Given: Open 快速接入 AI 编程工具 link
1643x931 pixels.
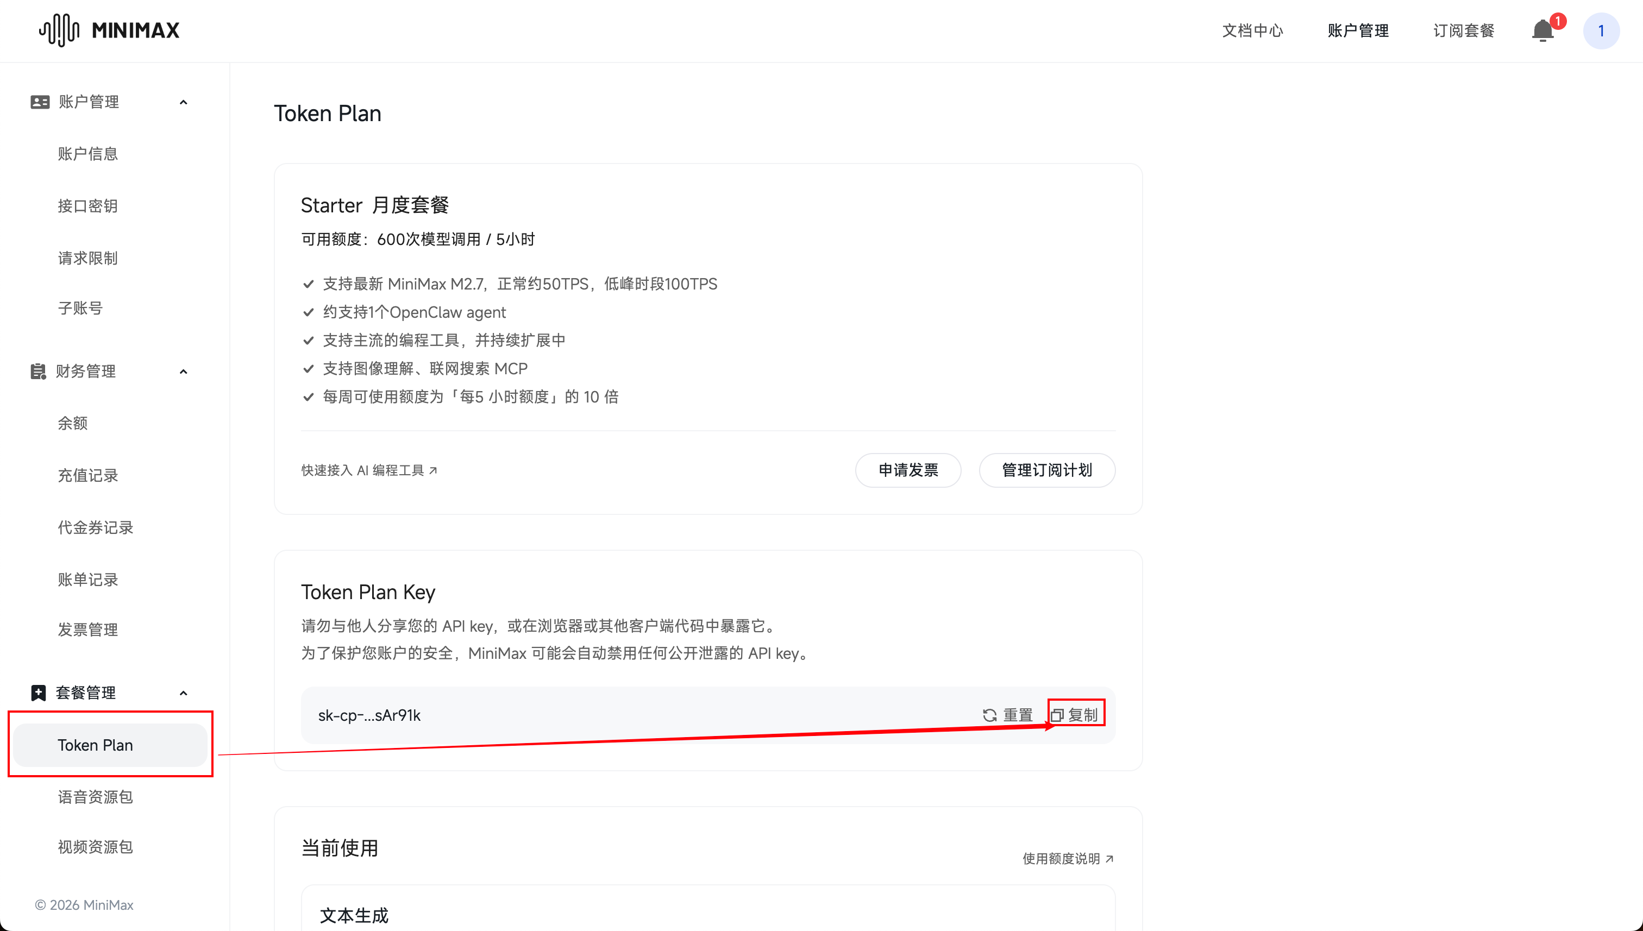Looking at the screenshot, I should (369, 470).
